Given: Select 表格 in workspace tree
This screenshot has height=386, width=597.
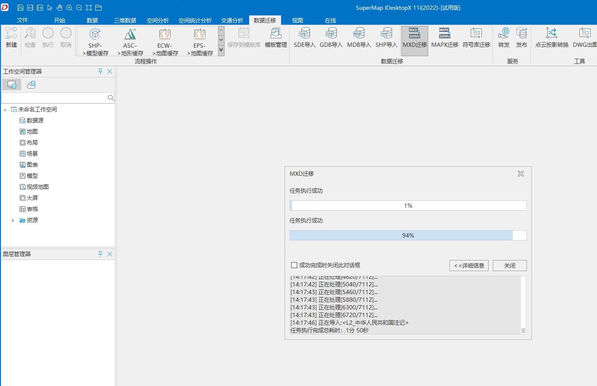Looking at the screenshot, I should 29,209.
